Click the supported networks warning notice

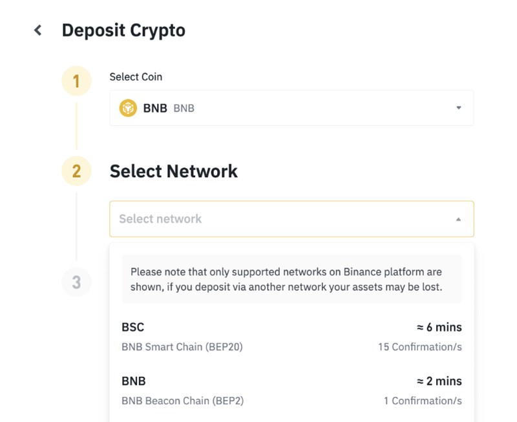(x=291, y=279)
